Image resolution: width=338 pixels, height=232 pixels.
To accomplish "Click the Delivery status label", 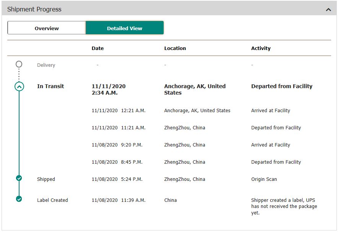I will (46, 65).
